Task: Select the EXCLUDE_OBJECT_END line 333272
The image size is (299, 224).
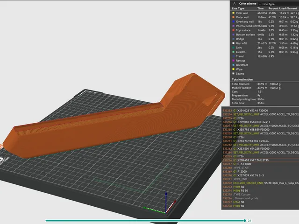Action: tap(260, 183)
